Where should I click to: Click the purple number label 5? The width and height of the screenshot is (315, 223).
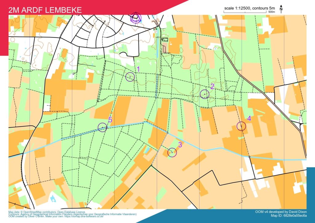tap(110, 120)
